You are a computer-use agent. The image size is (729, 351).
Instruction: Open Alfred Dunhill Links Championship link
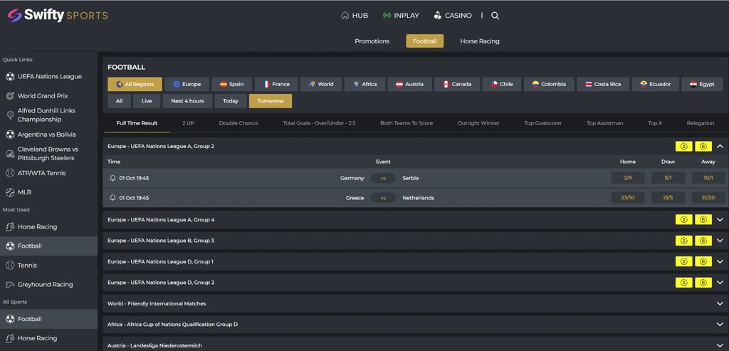coord(49,115)
